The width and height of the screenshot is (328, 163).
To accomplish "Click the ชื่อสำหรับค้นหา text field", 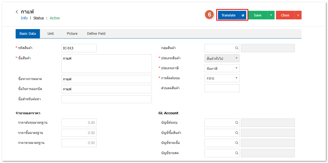I will tap(107, 99).
